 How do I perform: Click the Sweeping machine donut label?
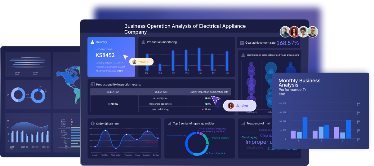tap(215, 132)
